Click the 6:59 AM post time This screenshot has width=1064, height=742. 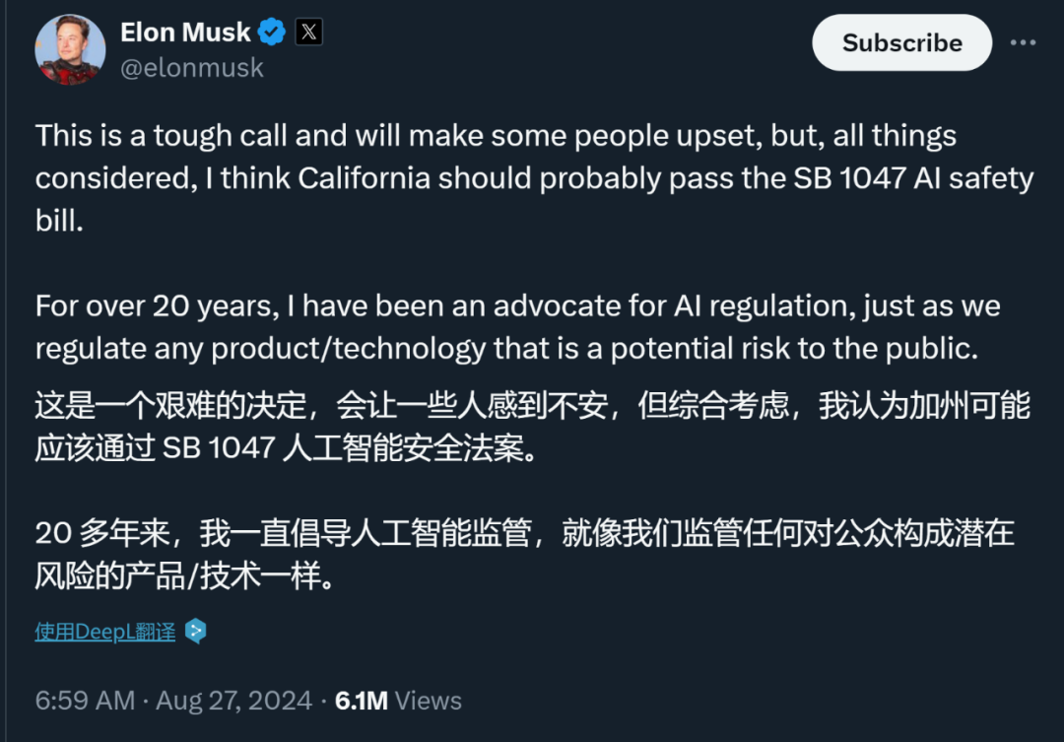pyautogui.click(x=85, y=701)
